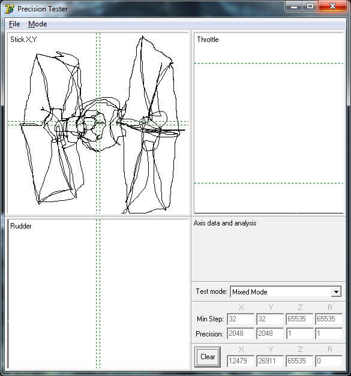Click the X Precision field showing 2048
This screenshot has width=351, height=376.
point(241,333)
